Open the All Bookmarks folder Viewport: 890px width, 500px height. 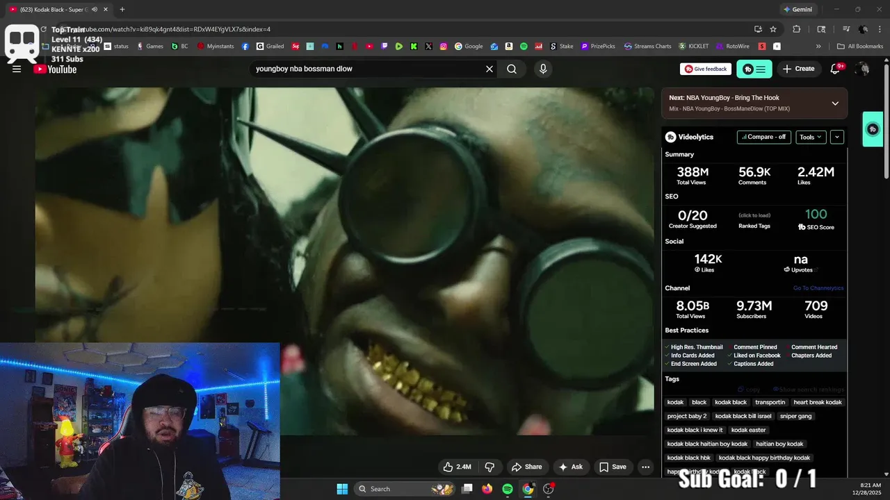pos(860,47)
